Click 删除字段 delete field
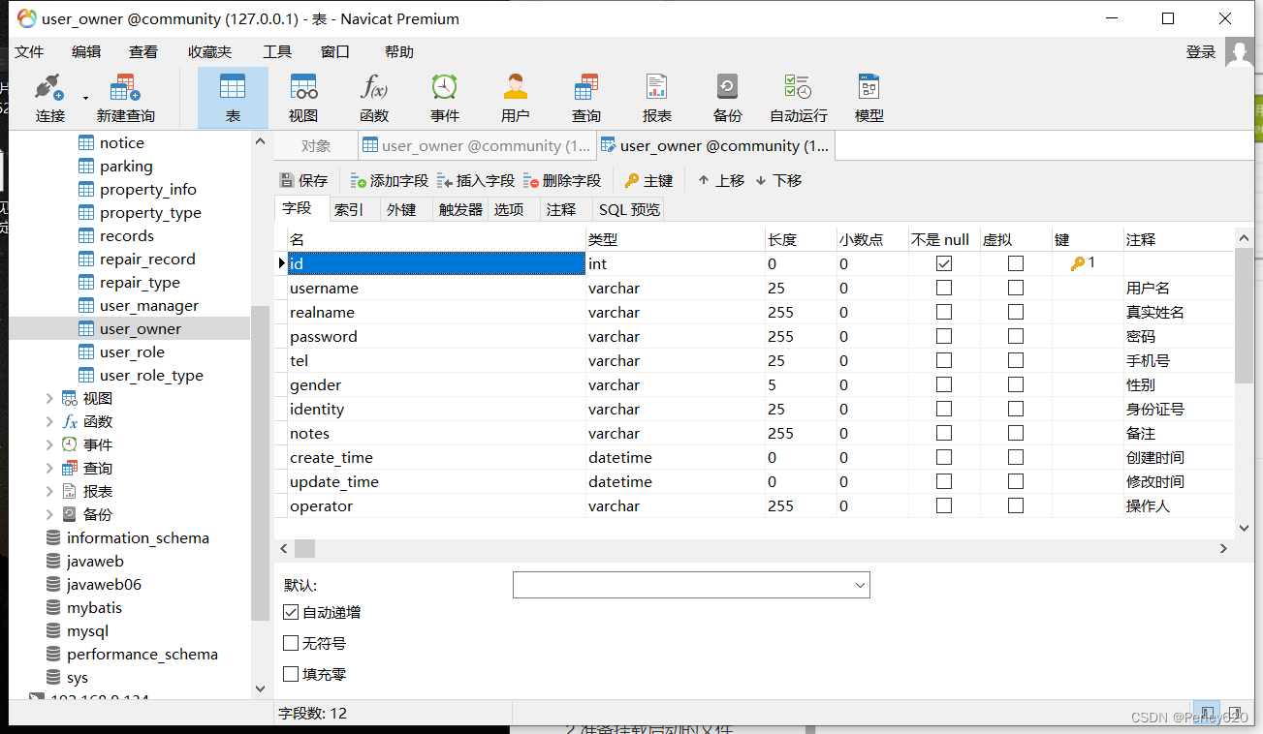Viewport: 1263px width, 734px height. [x=561, y=180]
